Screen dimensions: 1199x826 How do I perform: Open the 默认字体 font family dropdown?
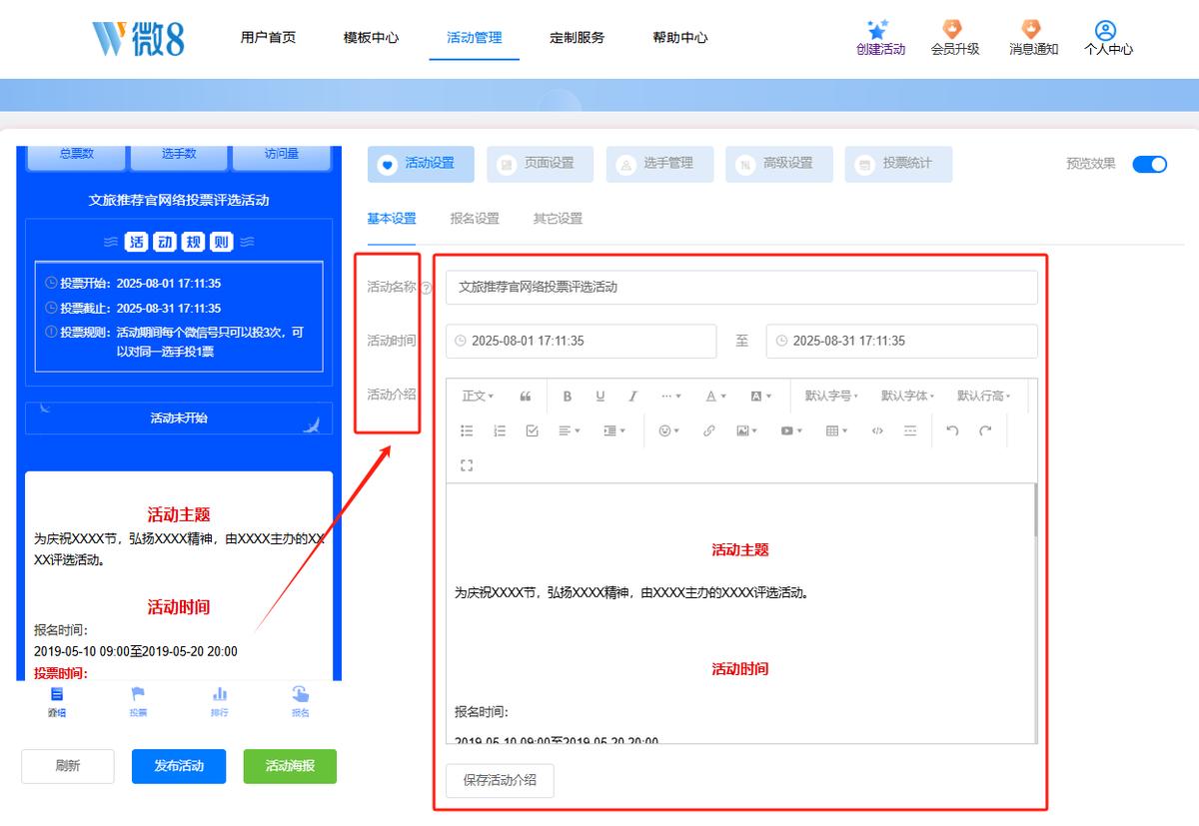[908, 397]
